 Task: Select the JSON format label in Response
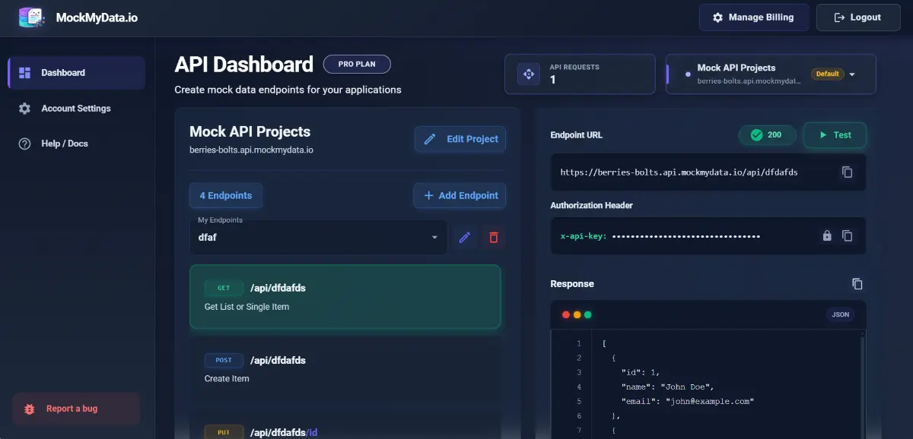(x=840, y=314)
